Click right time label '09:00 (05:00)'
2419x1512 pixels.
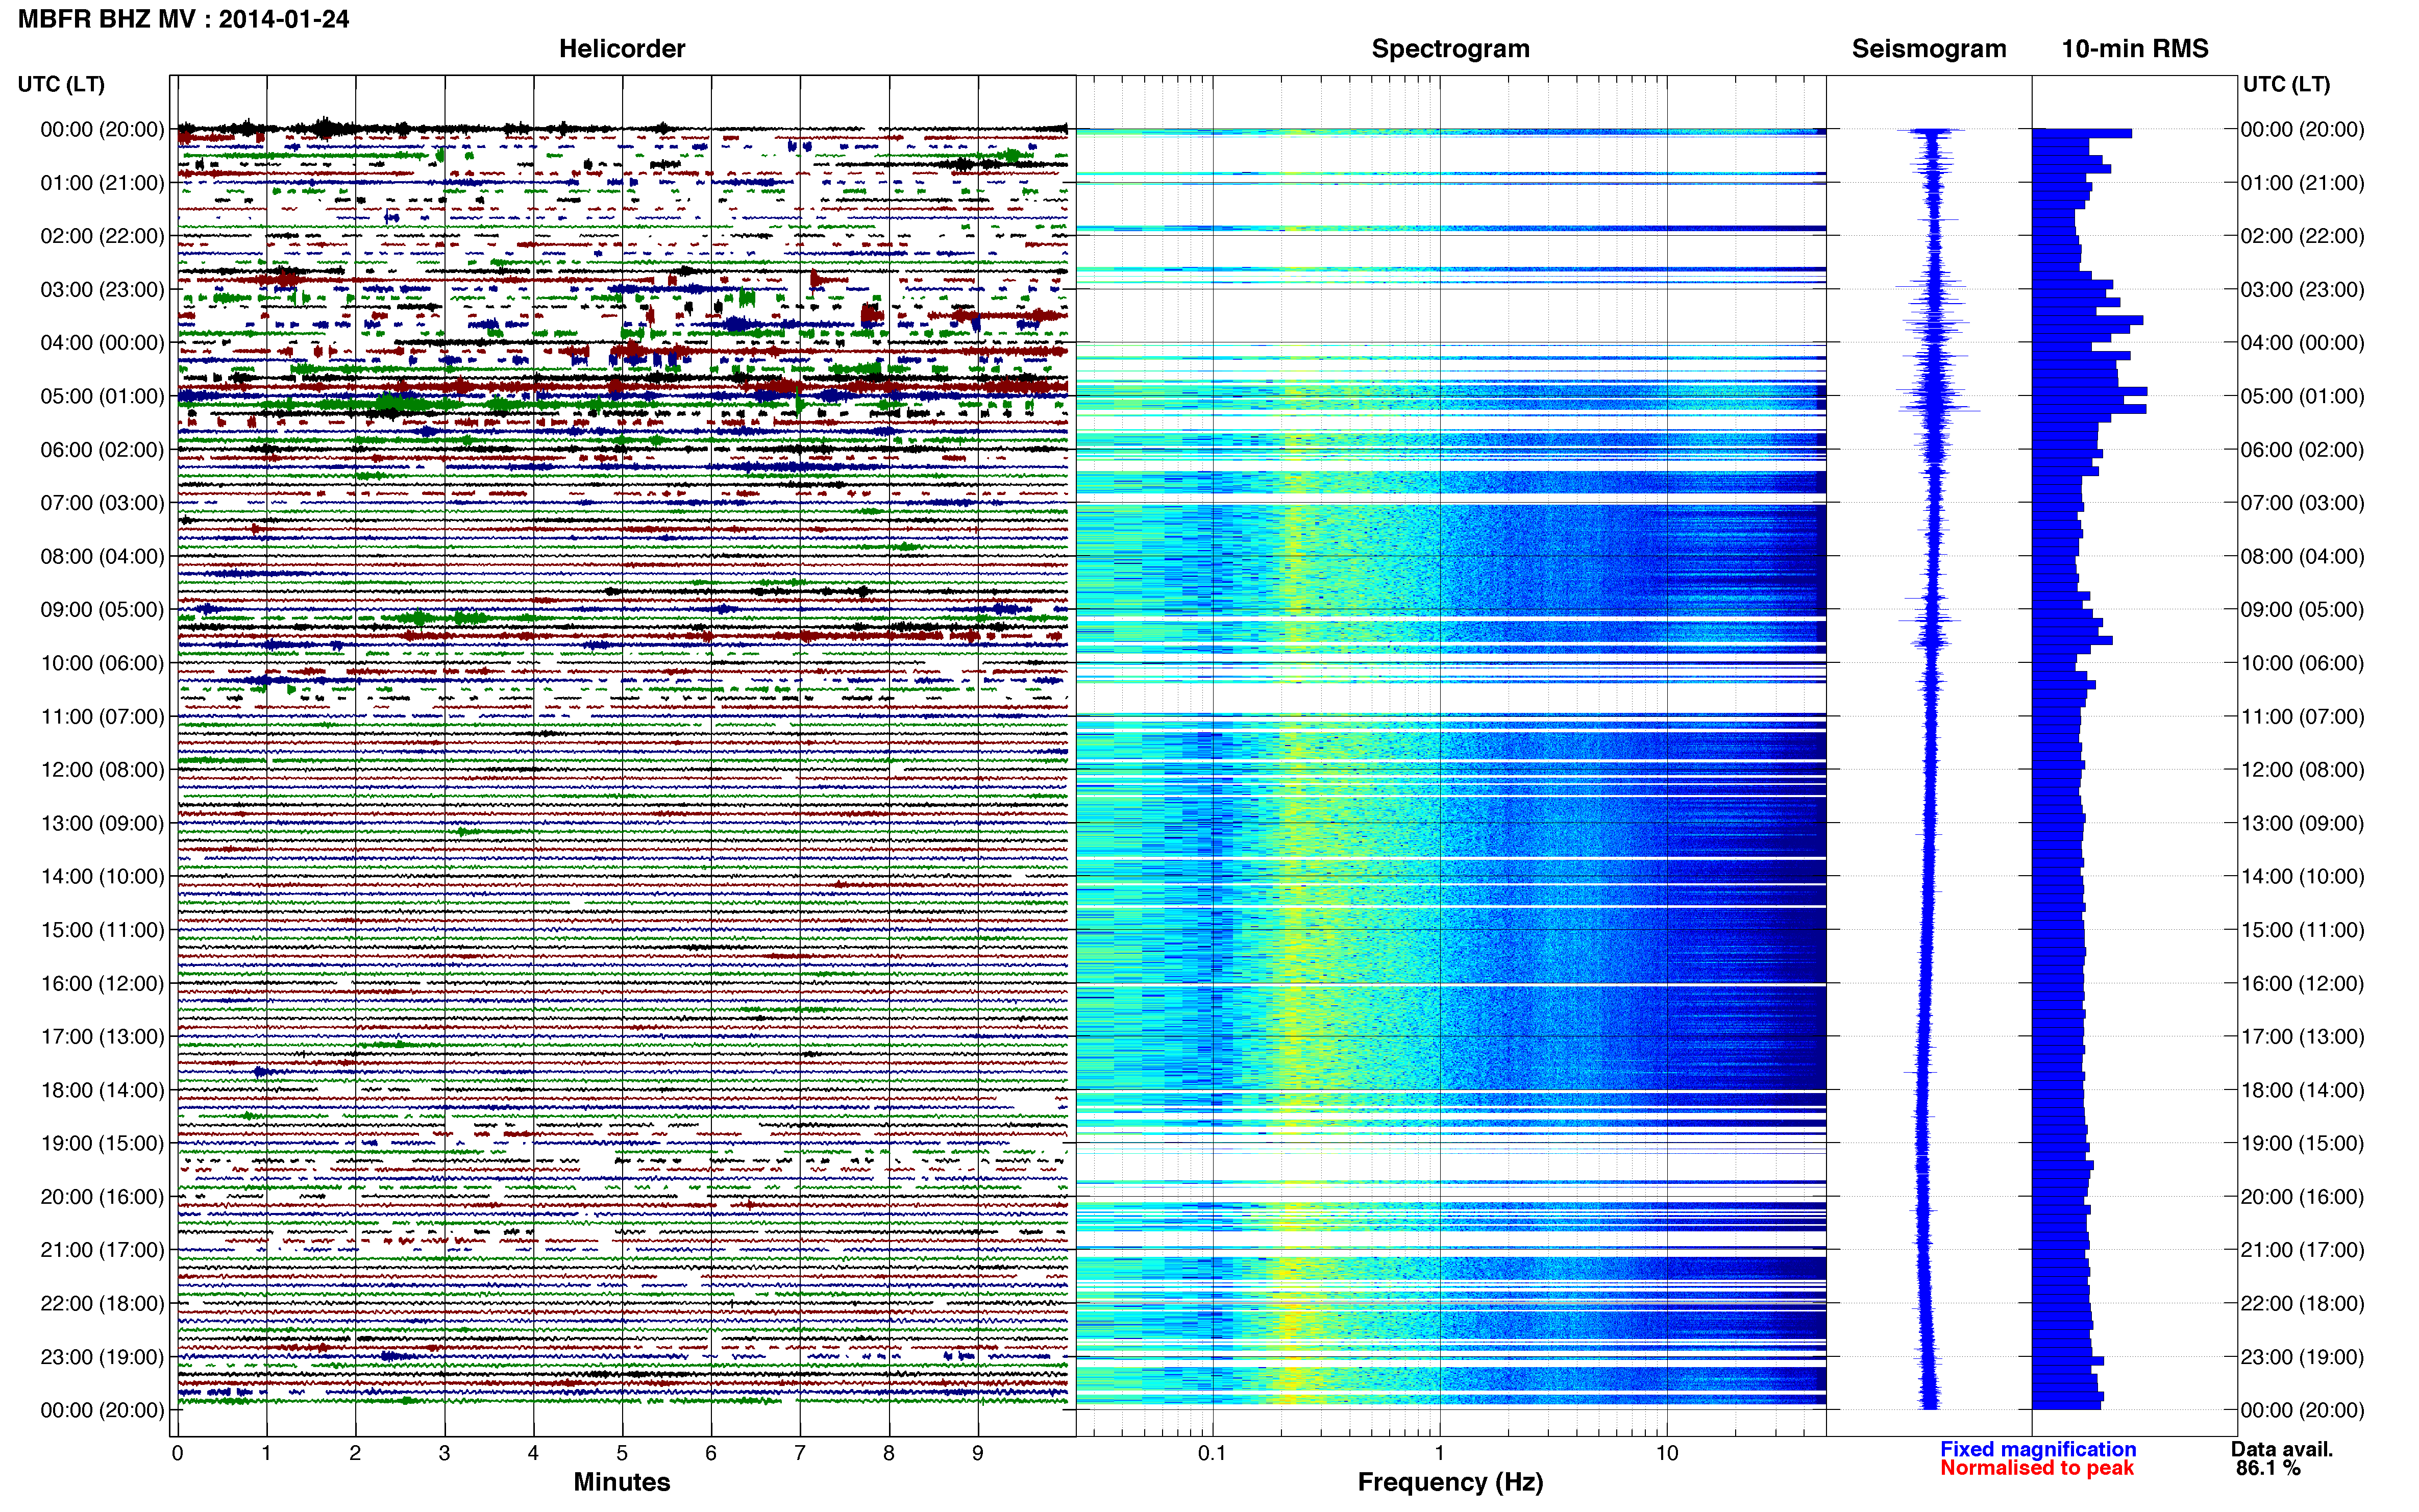click(x=2302, y=610)
